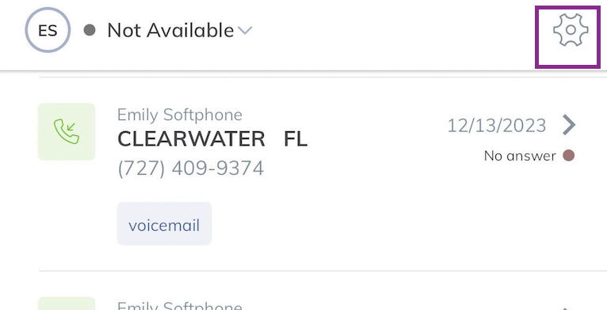The width and height of the screenshot is (607, 310).
Task: Click the Emily Softphone label on first call
Action: 180,115
